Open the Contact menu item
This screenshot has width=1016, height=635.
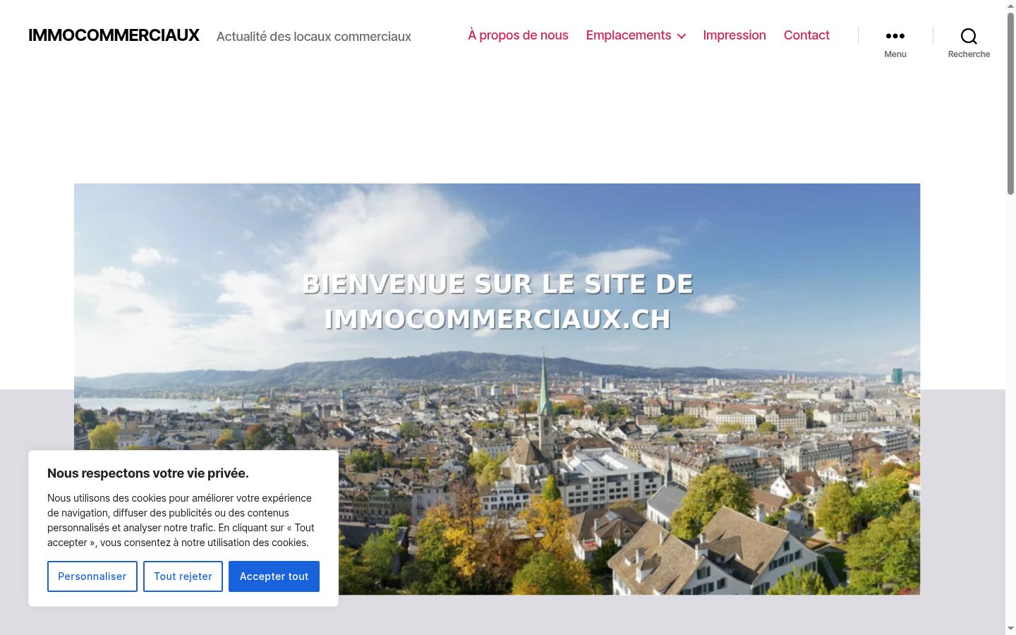click(806, 35)
